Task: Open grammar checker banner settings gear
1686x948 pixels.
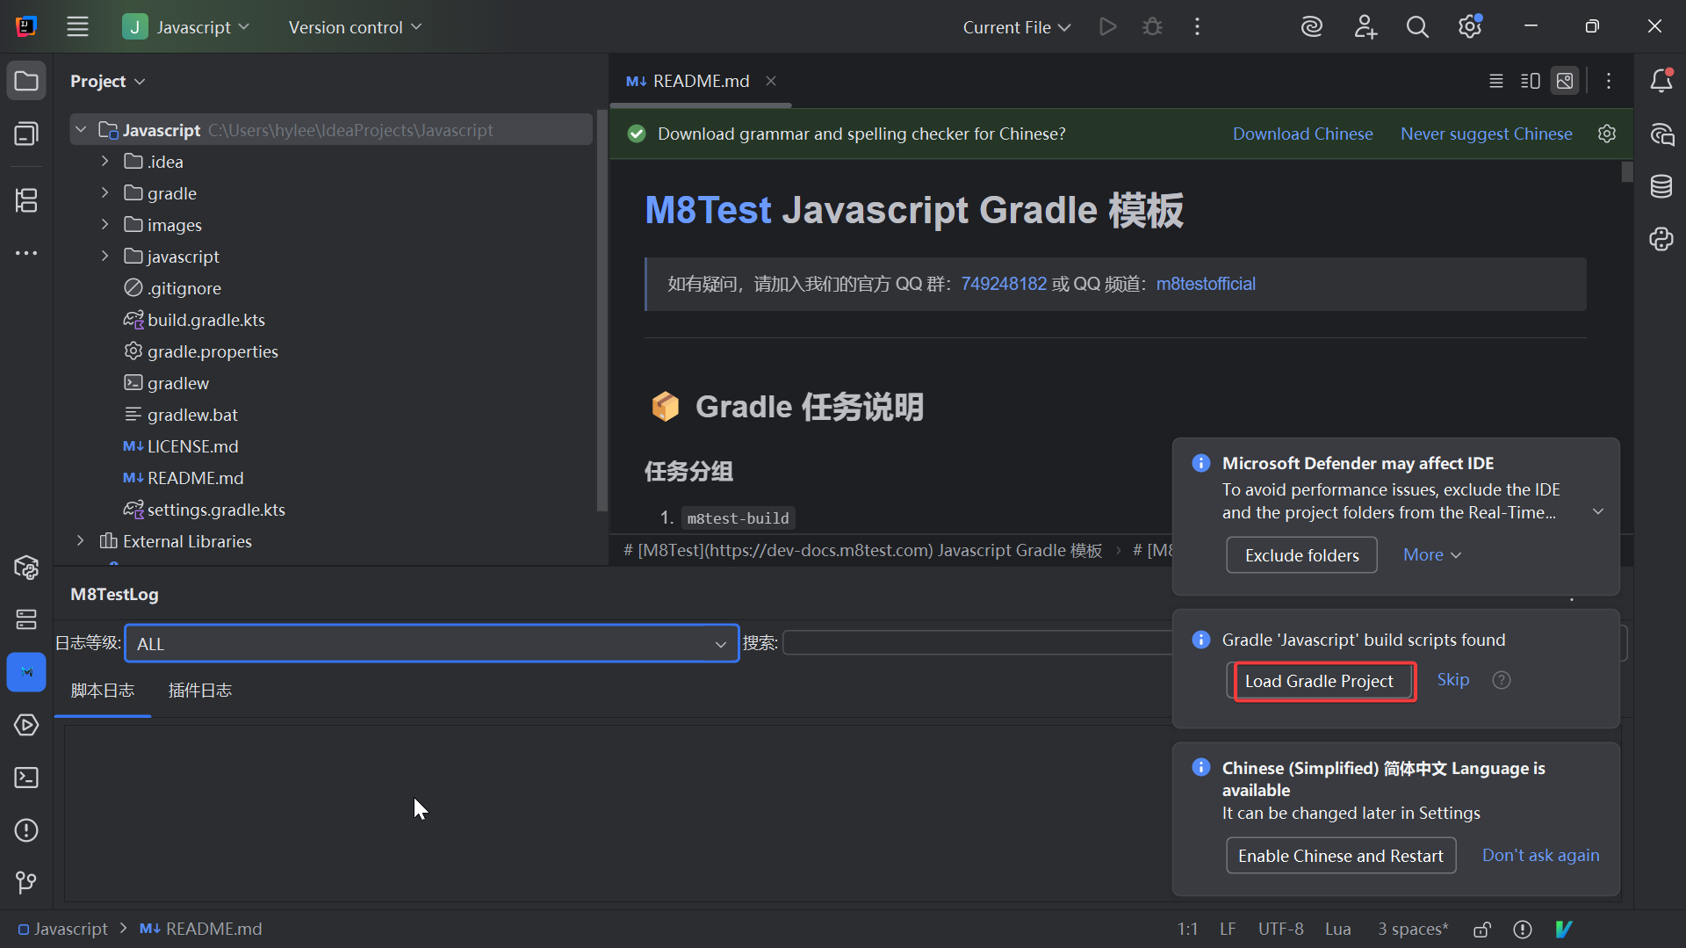Action: tap(1607, 134)
